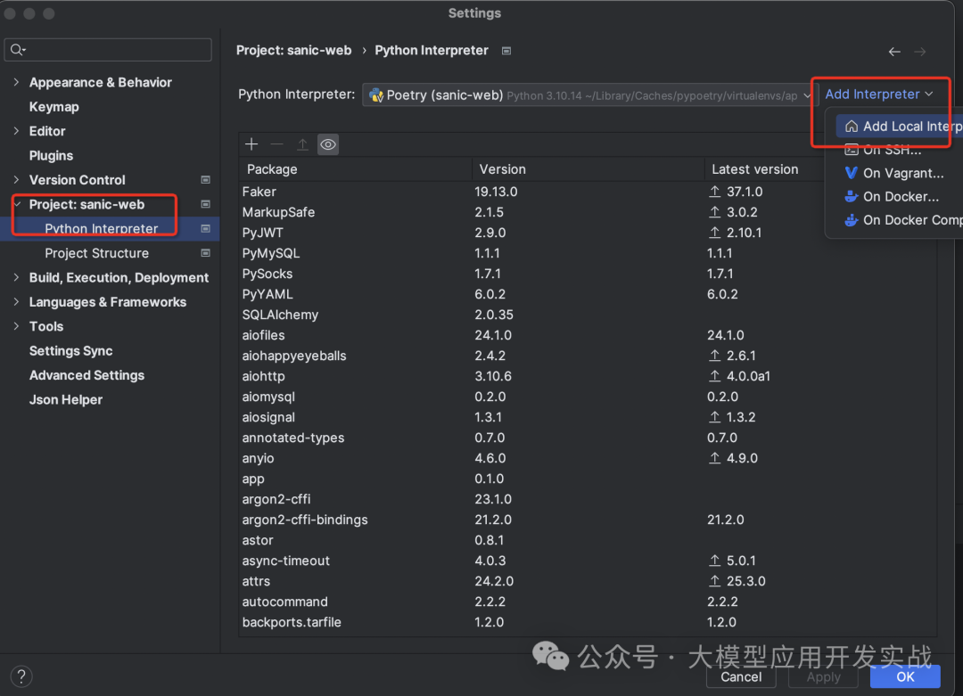This screenshot has height=696, width=963.
Task: Click in the settings search field
Action: [x=108, y=50]
